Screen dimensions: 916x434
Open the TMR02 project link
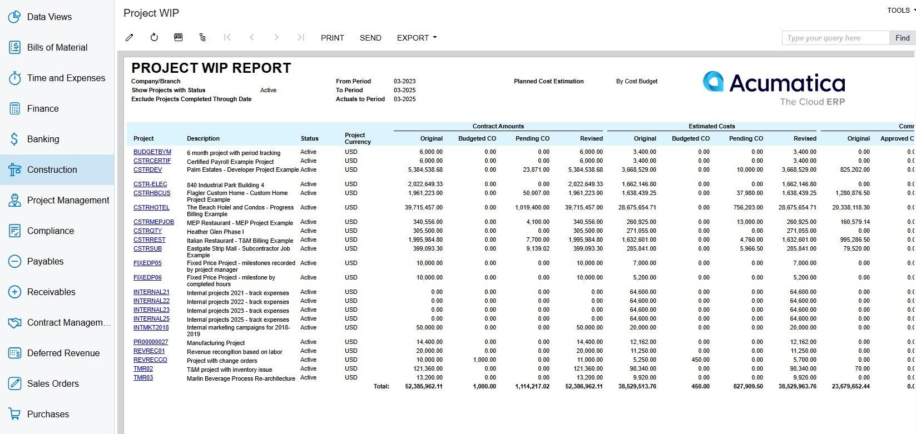click(143, 368)
